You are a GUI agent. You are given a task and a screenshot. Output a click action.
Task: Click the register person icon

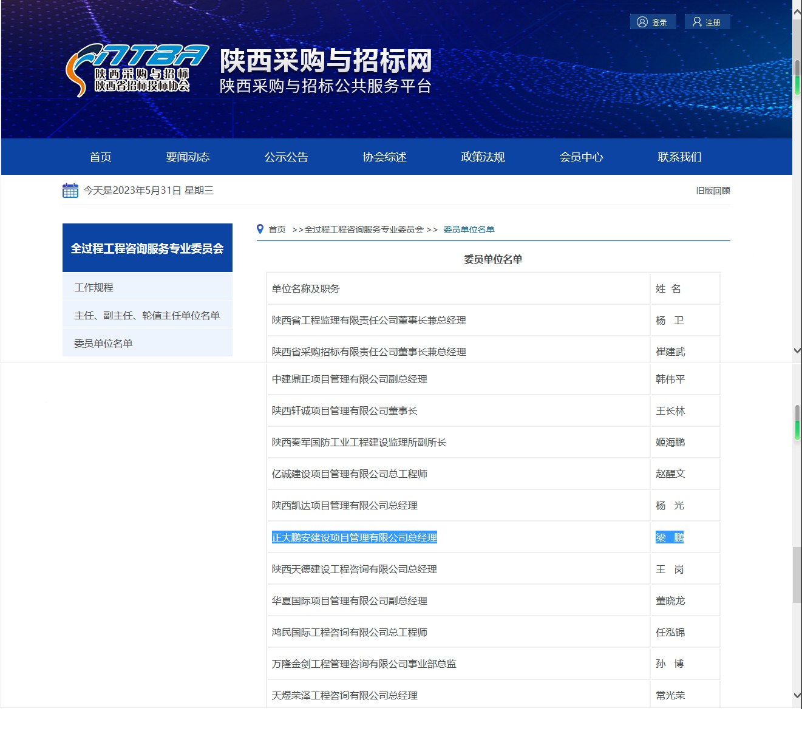tap(697, 22)
